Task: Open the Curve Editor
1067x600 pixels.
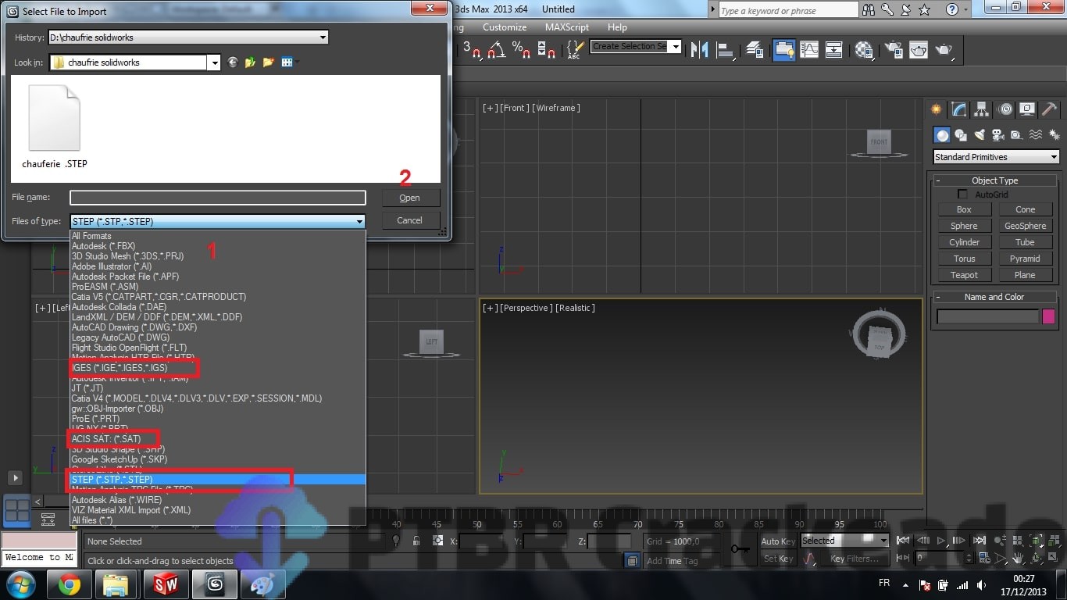Action: (x=808, y=49)
